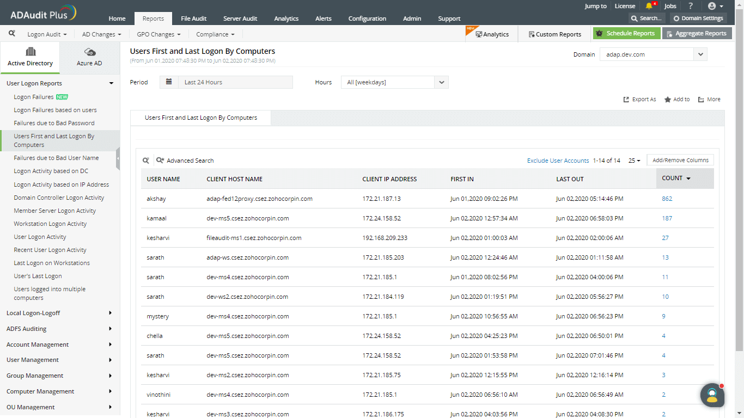Expand the Account Management section
Screen dimensions: 744x418
click(x=38, y=344)
